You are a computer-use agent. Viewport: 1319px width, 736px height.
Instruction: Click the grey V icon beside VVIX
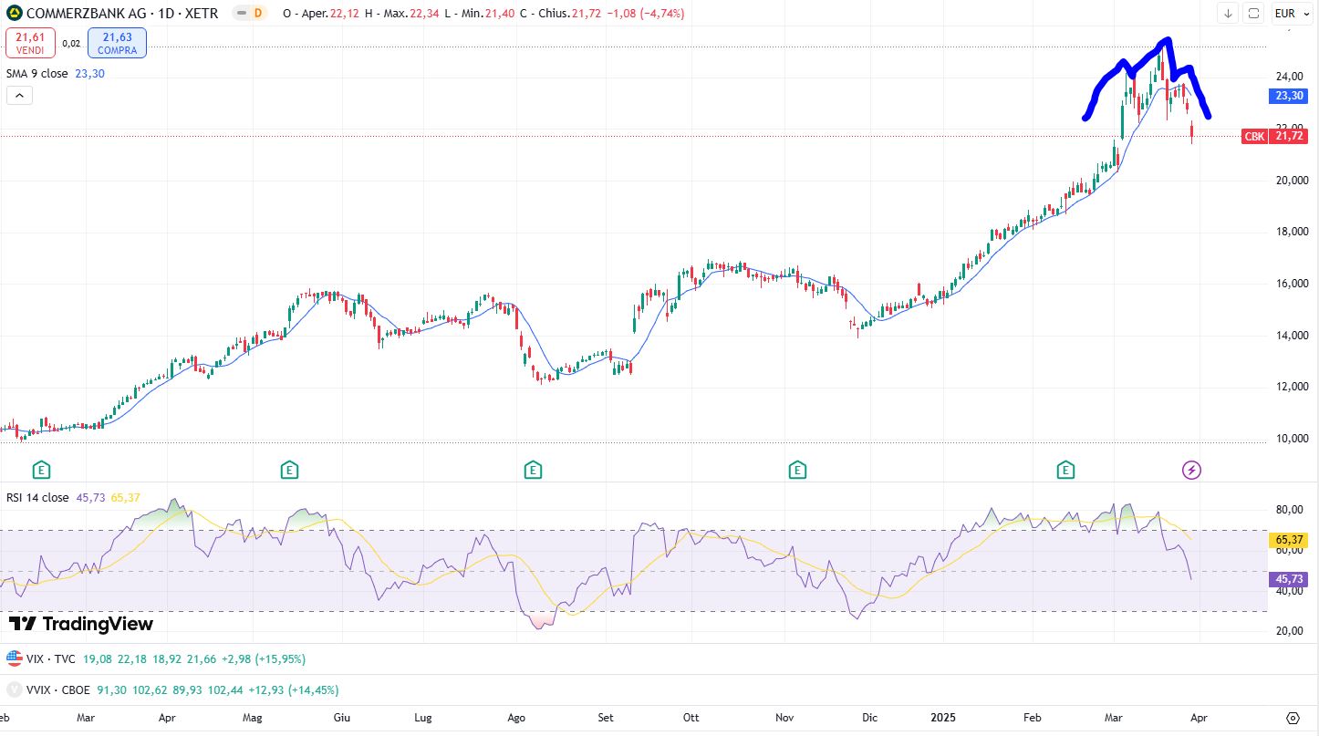tap(14, 690)
